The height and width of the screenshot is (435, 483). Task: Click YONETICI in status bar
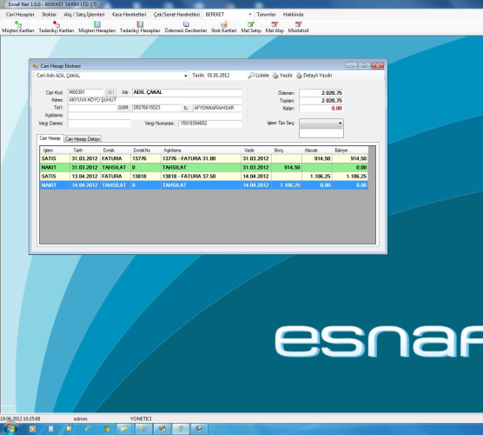pyautogui.click(x=141, y=418)
